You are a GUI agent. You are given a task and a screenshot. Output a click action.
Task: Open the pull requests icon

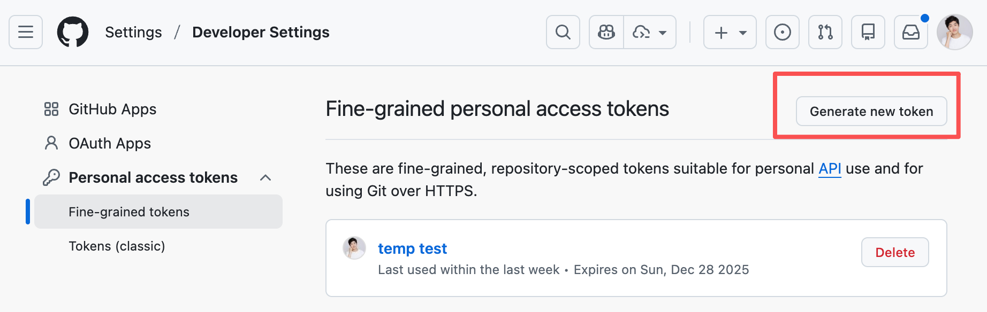pyautogui.click(x=825, y=32)
